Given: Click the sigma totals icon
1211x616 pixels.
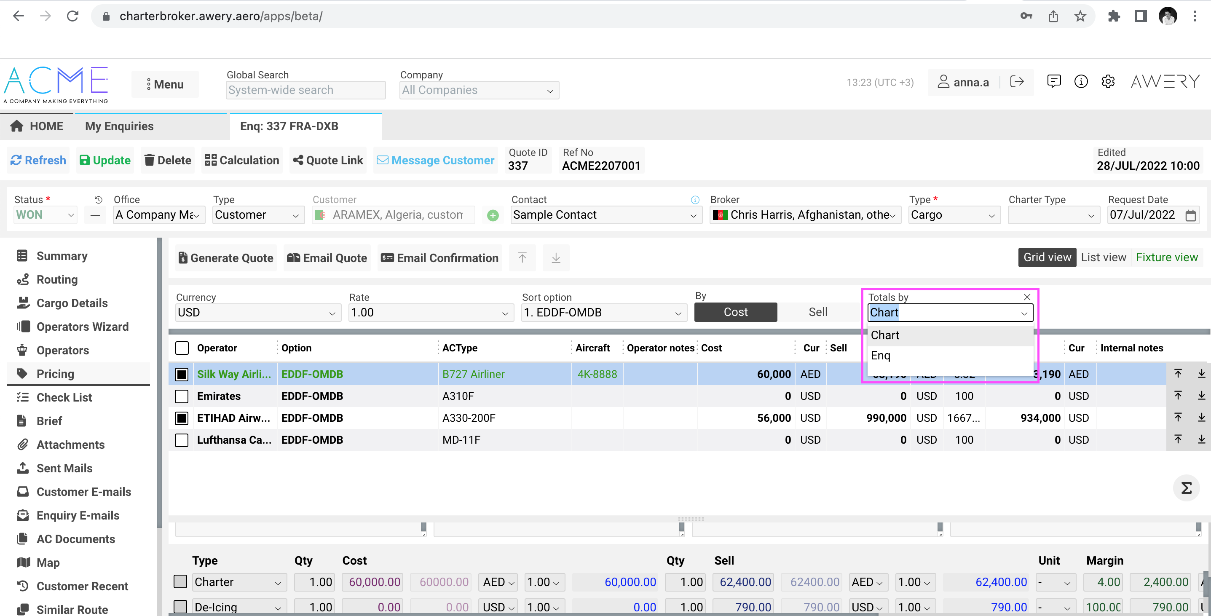Looking at the screenshot, I should [x=1186, y=488].
